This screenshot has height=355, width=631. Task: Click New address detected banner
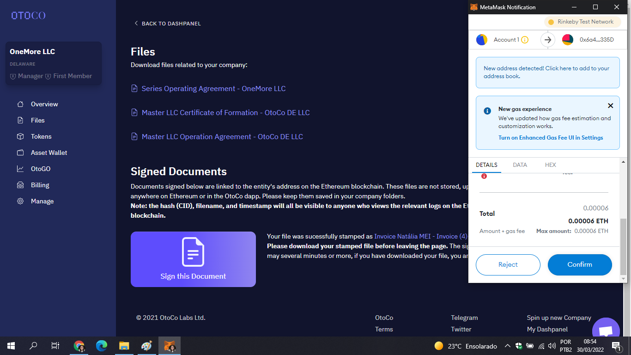tap(548, 73)
